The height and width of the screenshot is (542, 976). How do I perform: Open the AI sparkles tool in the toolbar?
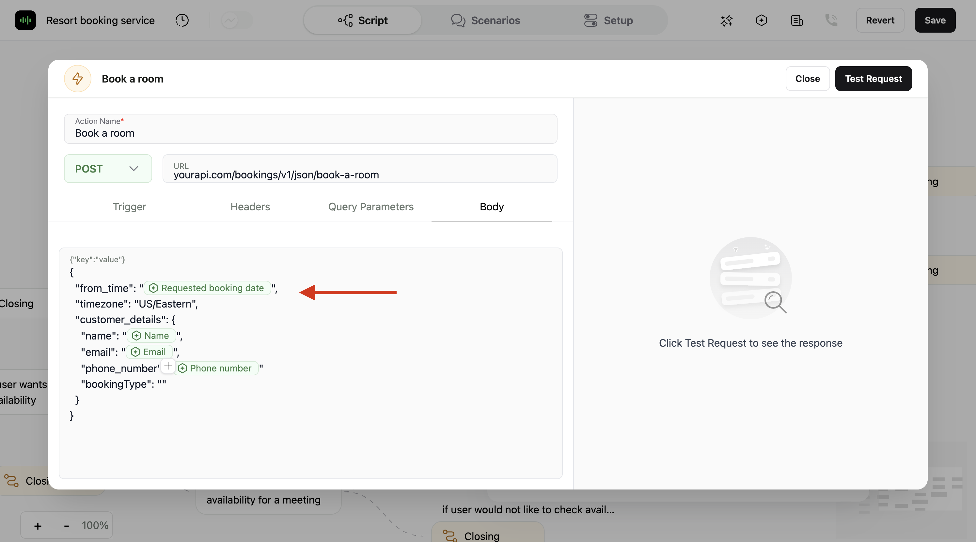pyautogui.click(x=726, y=21)
